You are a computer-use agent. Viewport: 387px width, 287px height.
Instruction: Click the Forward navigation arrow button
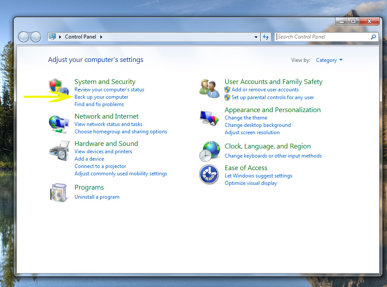[x=35, y=37]
